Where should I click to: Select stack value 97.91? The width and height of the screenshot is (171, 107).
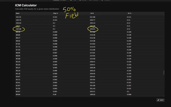(x=18, y=44)
